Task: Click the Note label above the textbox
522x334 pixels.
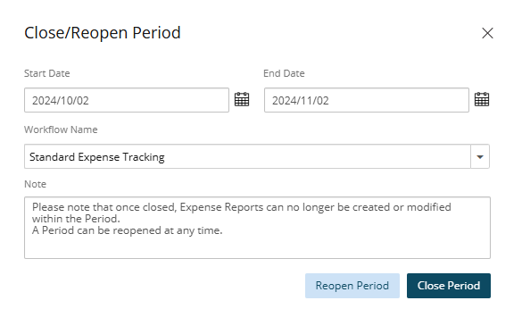Action: [35, 184]
